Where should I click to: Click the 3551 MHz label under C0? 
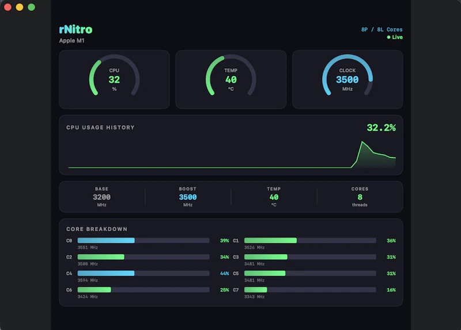(x=88, y=248)
